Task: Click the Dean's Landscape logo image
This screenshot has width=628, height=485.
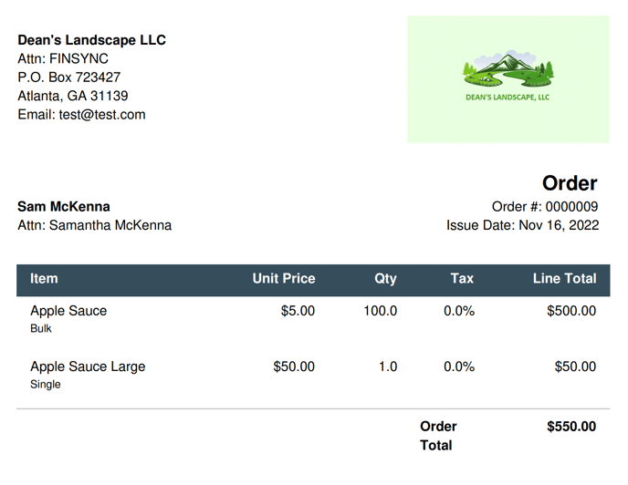Action: (508, 79)
